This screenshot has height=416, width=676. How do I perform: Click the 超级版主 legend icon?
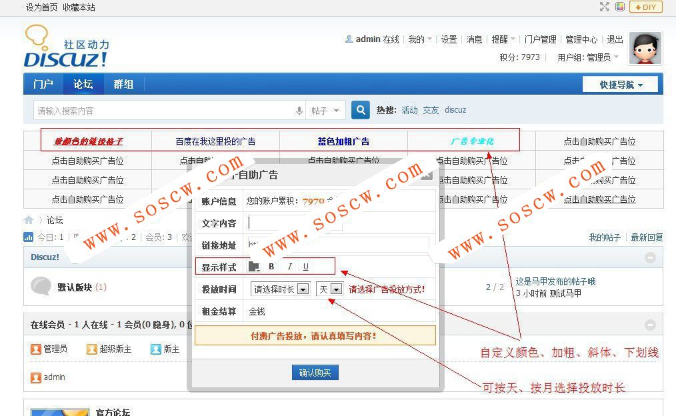click(91, 349)
